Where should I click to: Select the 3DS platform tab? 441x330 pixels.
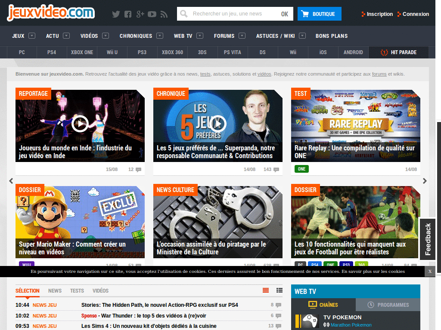pos(202,52)
